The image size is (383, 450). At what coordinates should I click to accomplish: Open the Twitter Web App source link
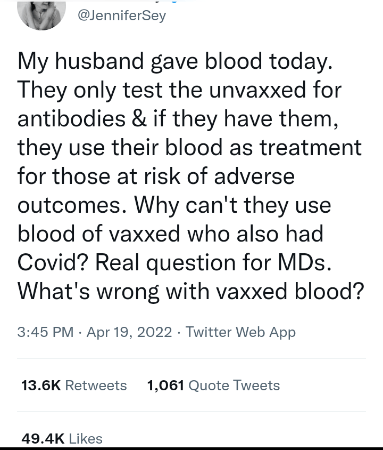click(x=240, y=333)
